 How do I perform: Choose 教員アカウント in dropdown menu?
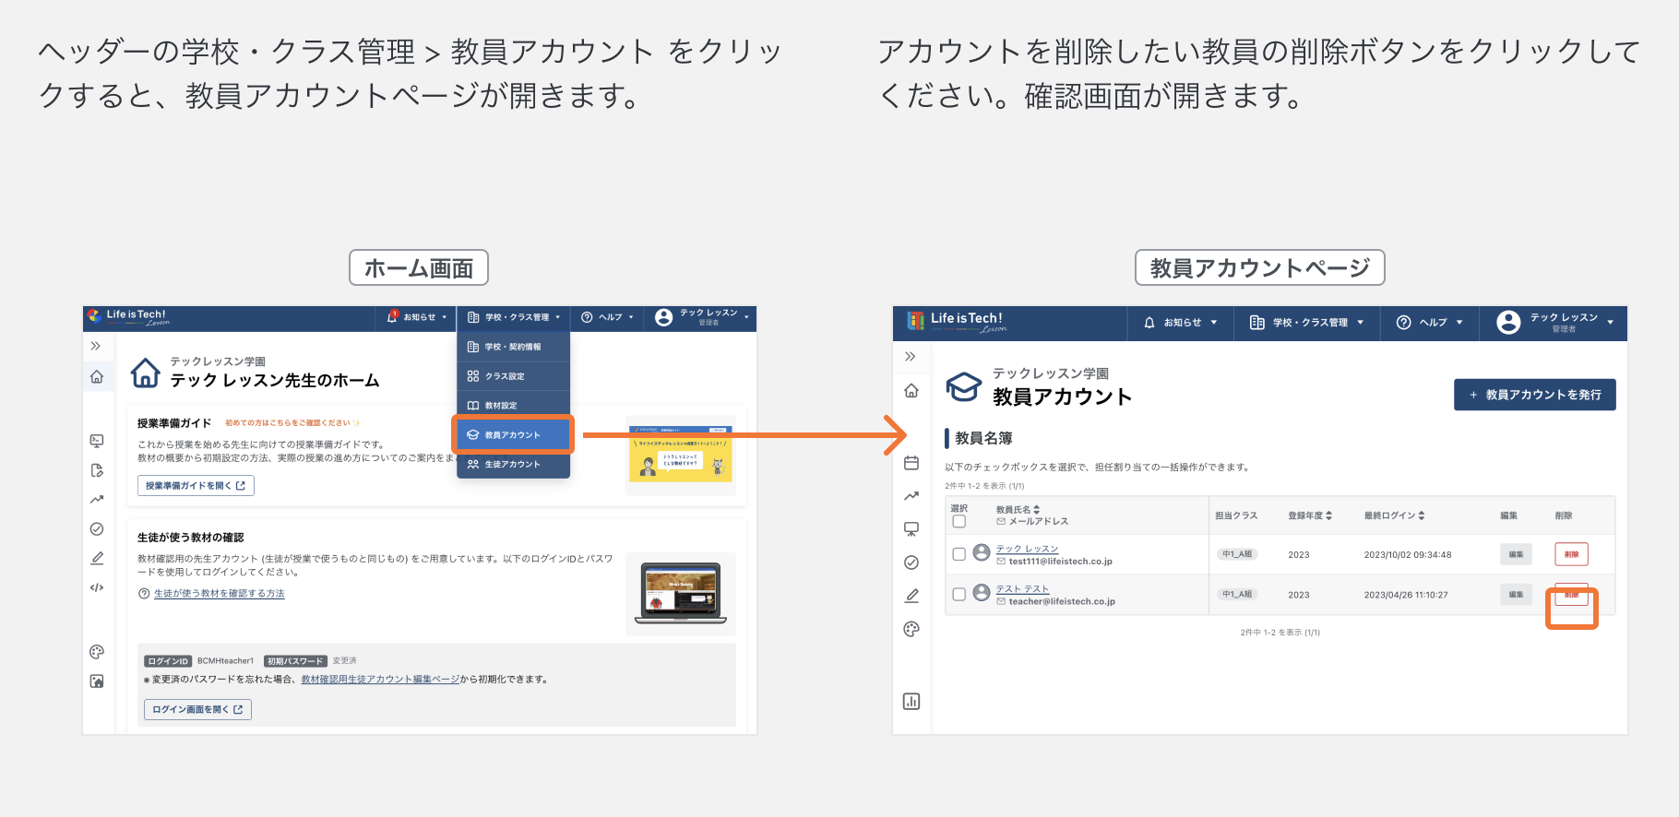coord(513,434)
